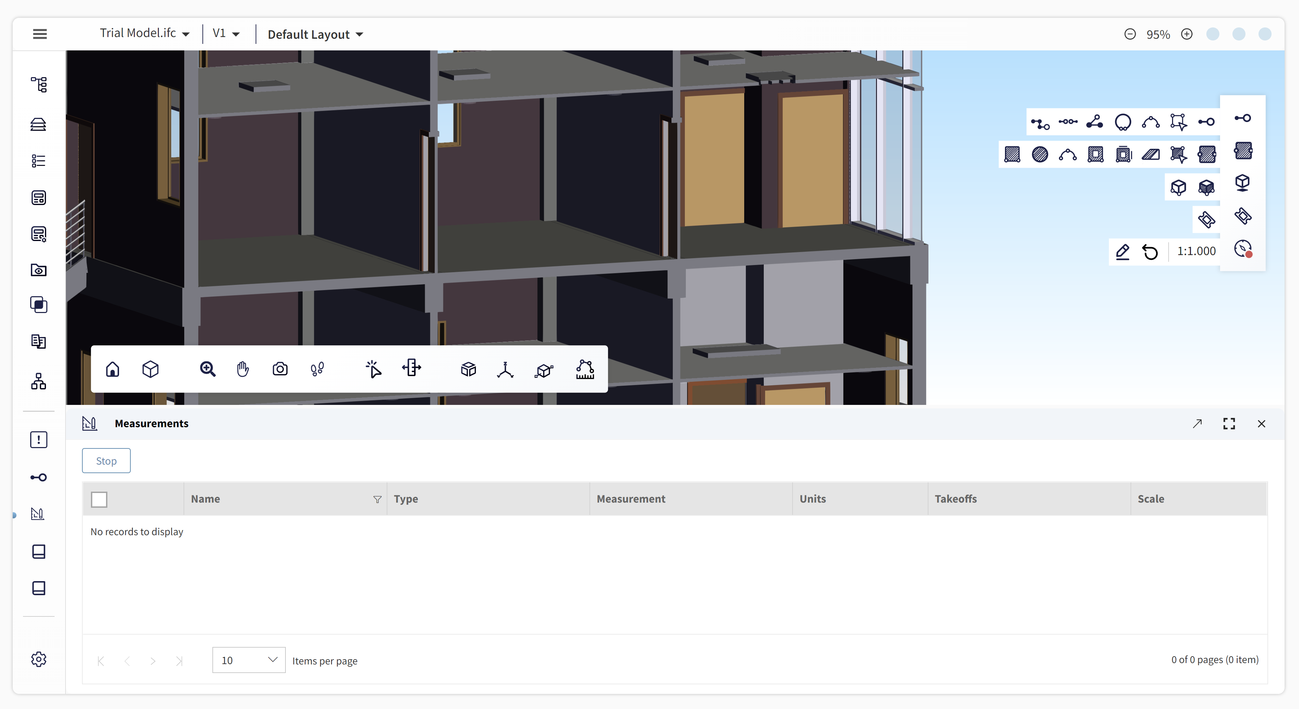This screenshot has height=709, width=1299.
Task: Select the rectangle perimeter pick tool
Action: (x=1179, y=122)
